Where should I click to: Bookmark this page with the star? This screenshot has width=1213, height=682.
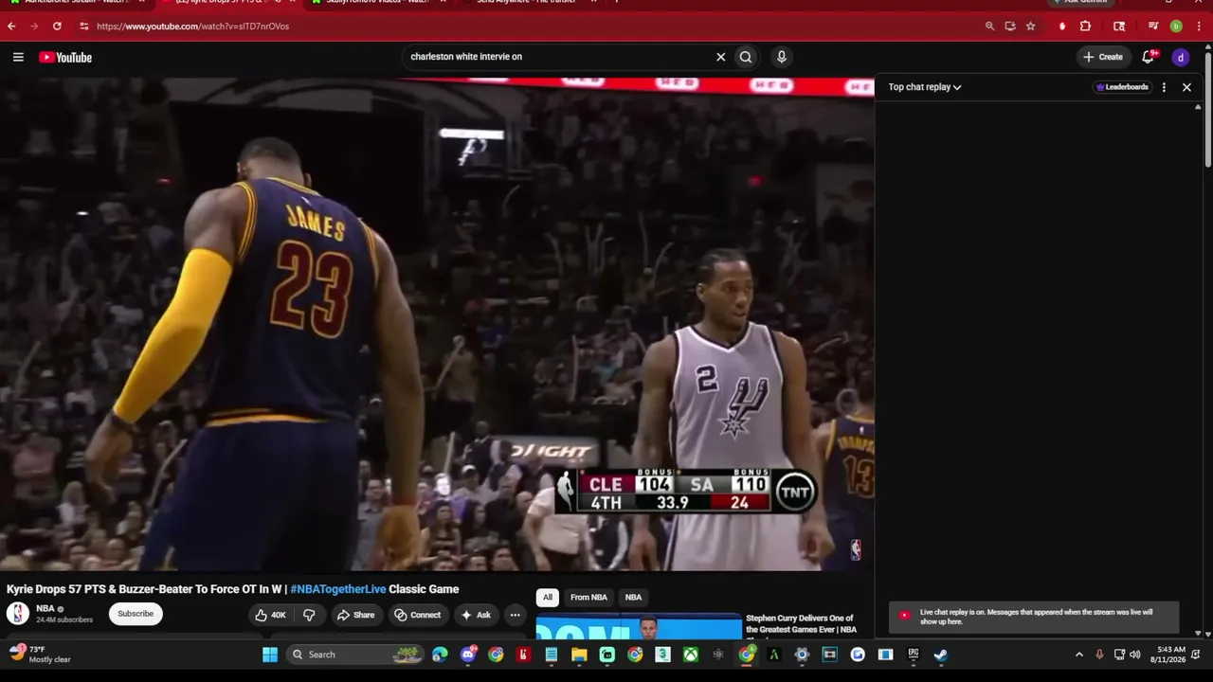1031,27
